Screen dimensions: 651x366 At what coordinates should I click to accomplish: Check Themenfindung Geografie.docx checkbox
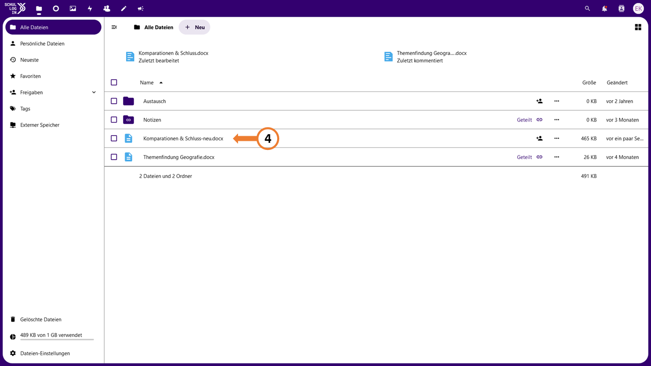point(114,157)
